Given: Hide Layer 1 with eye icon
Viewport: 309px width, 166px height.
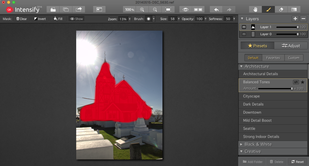Looking at the screenshot, I should pyautogui.click(x=244, y=27).
